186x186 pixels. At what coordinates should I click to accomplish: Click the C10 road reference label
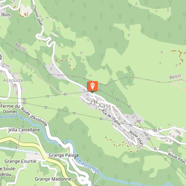pyautogui.click(x=94, y=102)
